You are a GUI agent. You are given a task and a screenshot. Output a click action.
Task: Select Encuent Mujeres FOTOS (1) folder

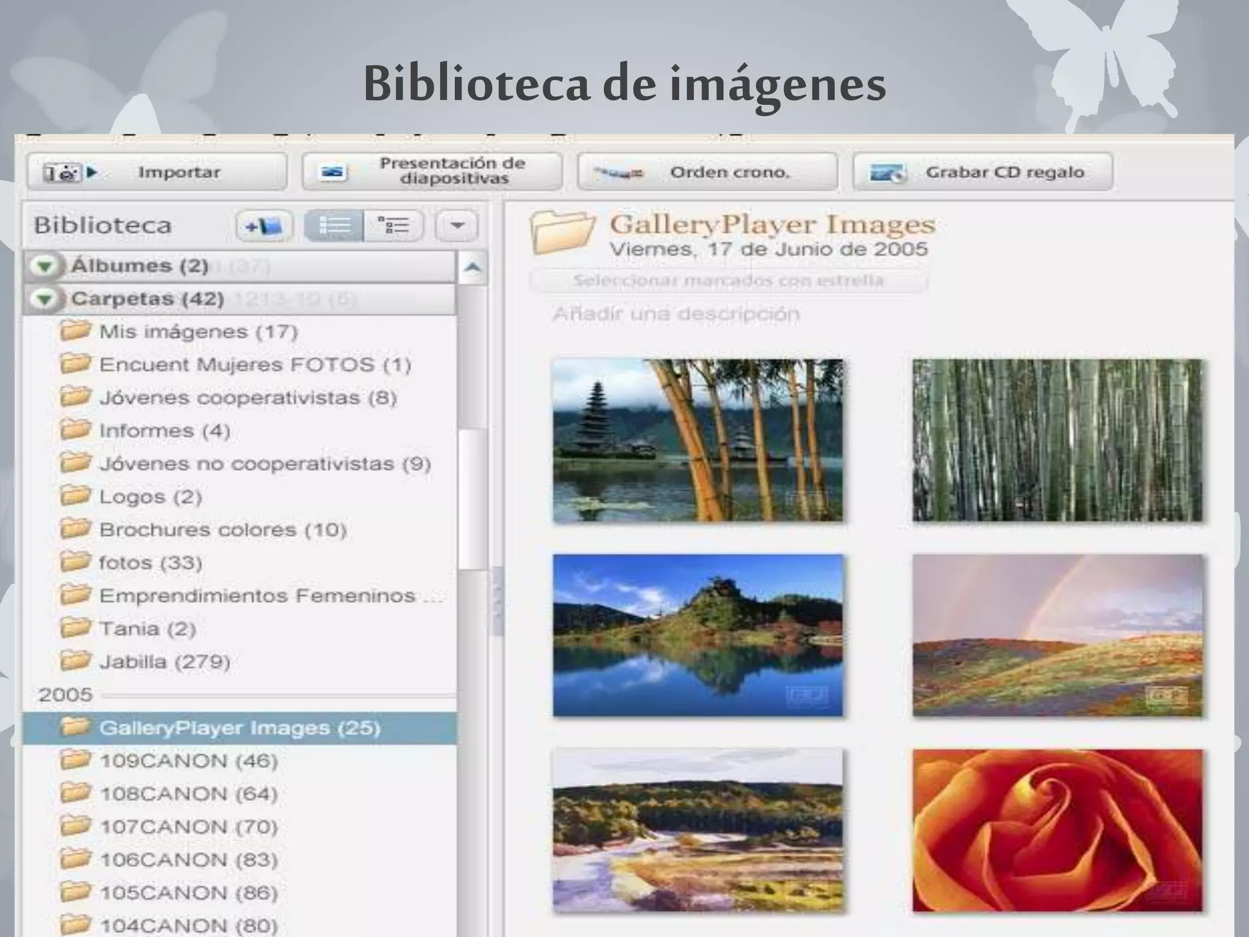[240, 365]
